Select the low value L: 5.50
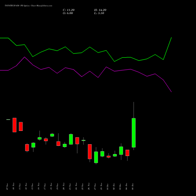This screenshot has width=196, height=196. 99,13
